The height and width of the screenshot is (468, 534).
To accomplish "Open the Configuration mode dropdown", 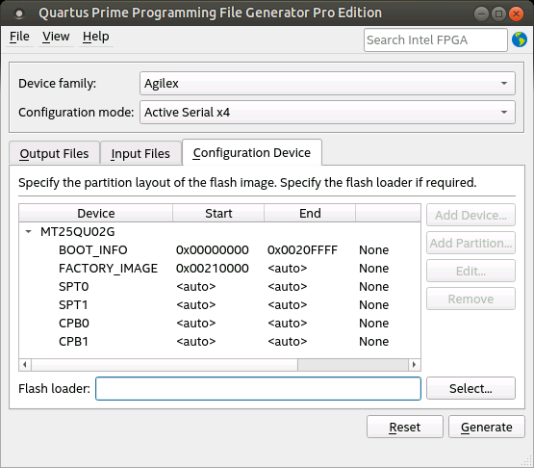I will tap(327, 112).
